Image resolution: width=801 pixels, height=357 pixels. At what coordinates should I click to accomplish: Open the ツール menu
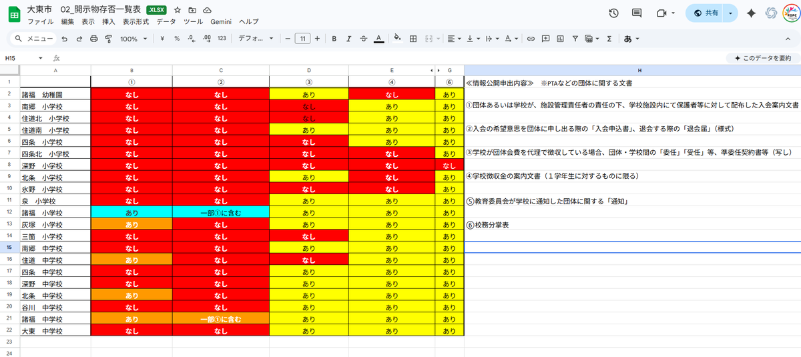[193, 22]
